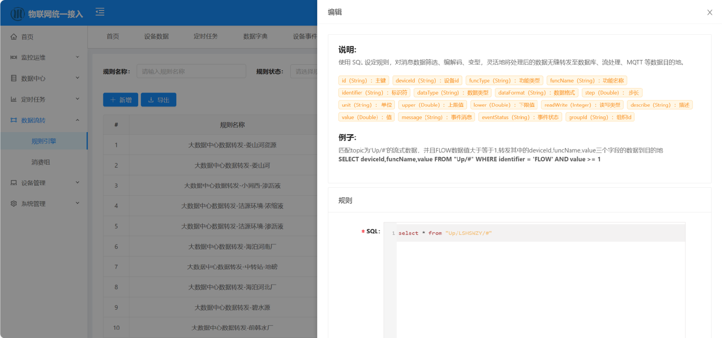
Task: Click the 设备管理 device icon
Action: (x=14, y=183)
